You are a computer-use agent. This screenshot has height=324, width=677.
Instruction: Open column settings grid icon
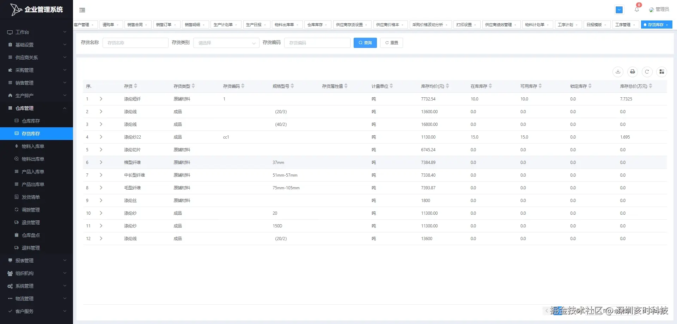pyautogui.click(x=662, y=72)
